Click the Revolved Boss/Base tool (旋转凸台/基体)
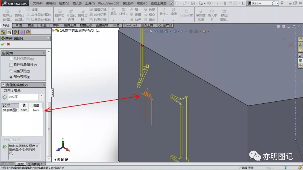This screenshot has height=170, width=303. pos(19,15)
